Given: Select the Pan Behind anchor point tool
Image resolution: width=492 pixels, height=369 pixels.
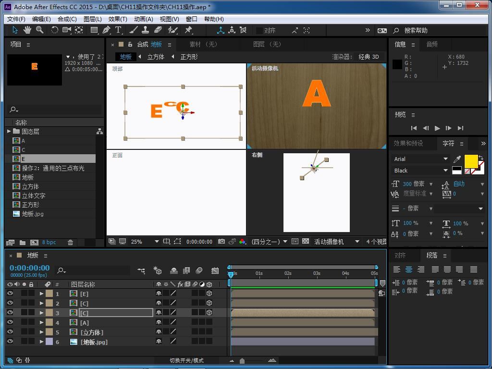Looking at the screenshot, I should click(79, 30).
